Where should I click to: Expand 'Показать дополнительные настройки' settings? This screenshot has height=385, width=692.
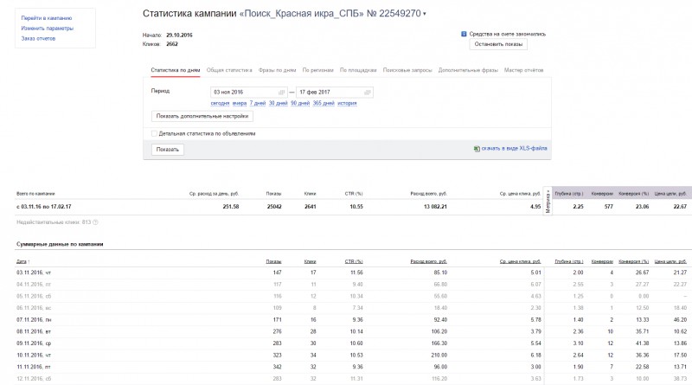pyautogui.click(x=202, y=116)
